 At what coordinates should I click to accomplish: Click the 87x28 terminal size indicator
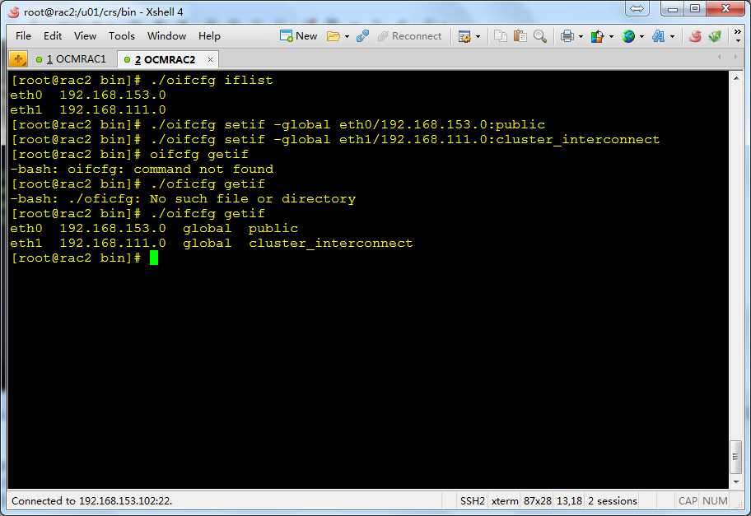tap(538, 500)
